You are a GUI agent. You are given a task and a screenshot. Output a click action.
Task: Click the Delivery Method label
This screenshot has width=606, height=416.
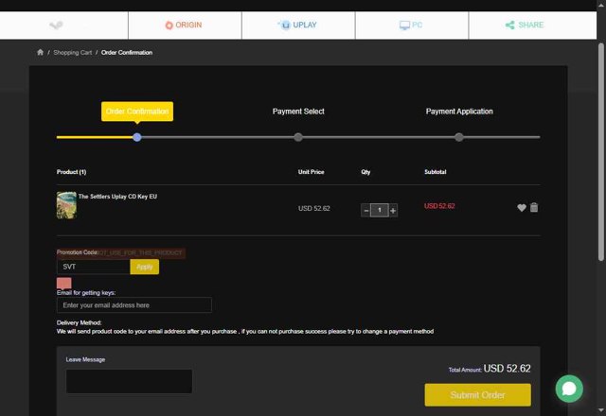(79, 322)
